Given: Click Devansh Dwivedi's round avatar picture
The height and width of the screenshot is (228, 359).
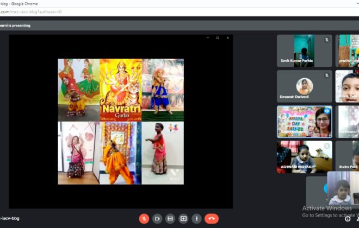Looking at the screenshot, I should click(304, 86).
